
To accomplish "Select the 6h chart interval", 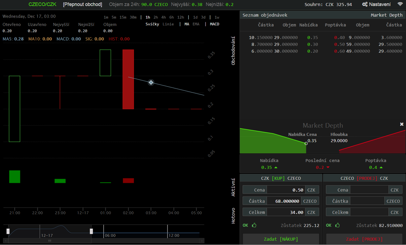I will click(x=172, y=17).
